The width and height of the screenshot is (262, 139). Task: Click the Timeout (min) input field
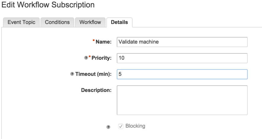[x=182, y=74]
